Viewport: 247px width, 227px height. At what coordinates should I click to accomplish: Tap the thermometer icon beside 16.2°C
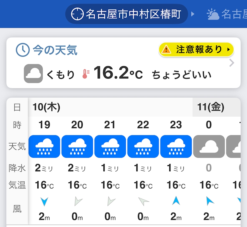click(x=85, y=74)
